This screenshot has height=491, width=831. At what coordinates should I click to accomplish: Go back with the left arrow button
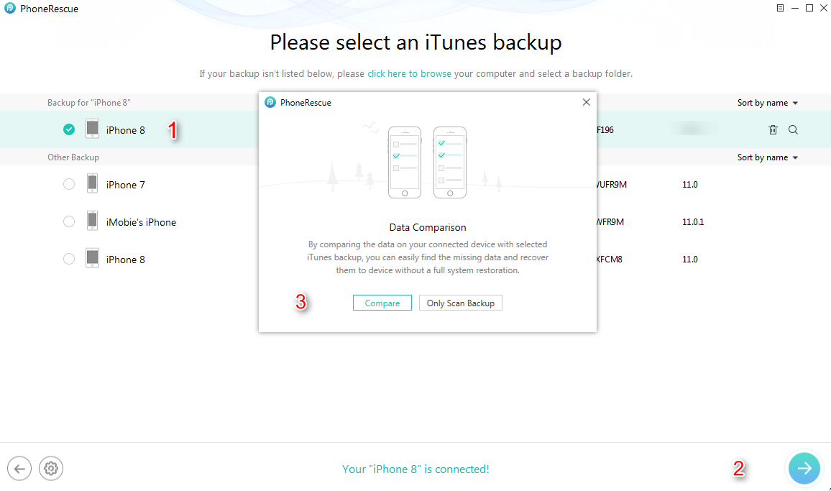click(19, 469)
